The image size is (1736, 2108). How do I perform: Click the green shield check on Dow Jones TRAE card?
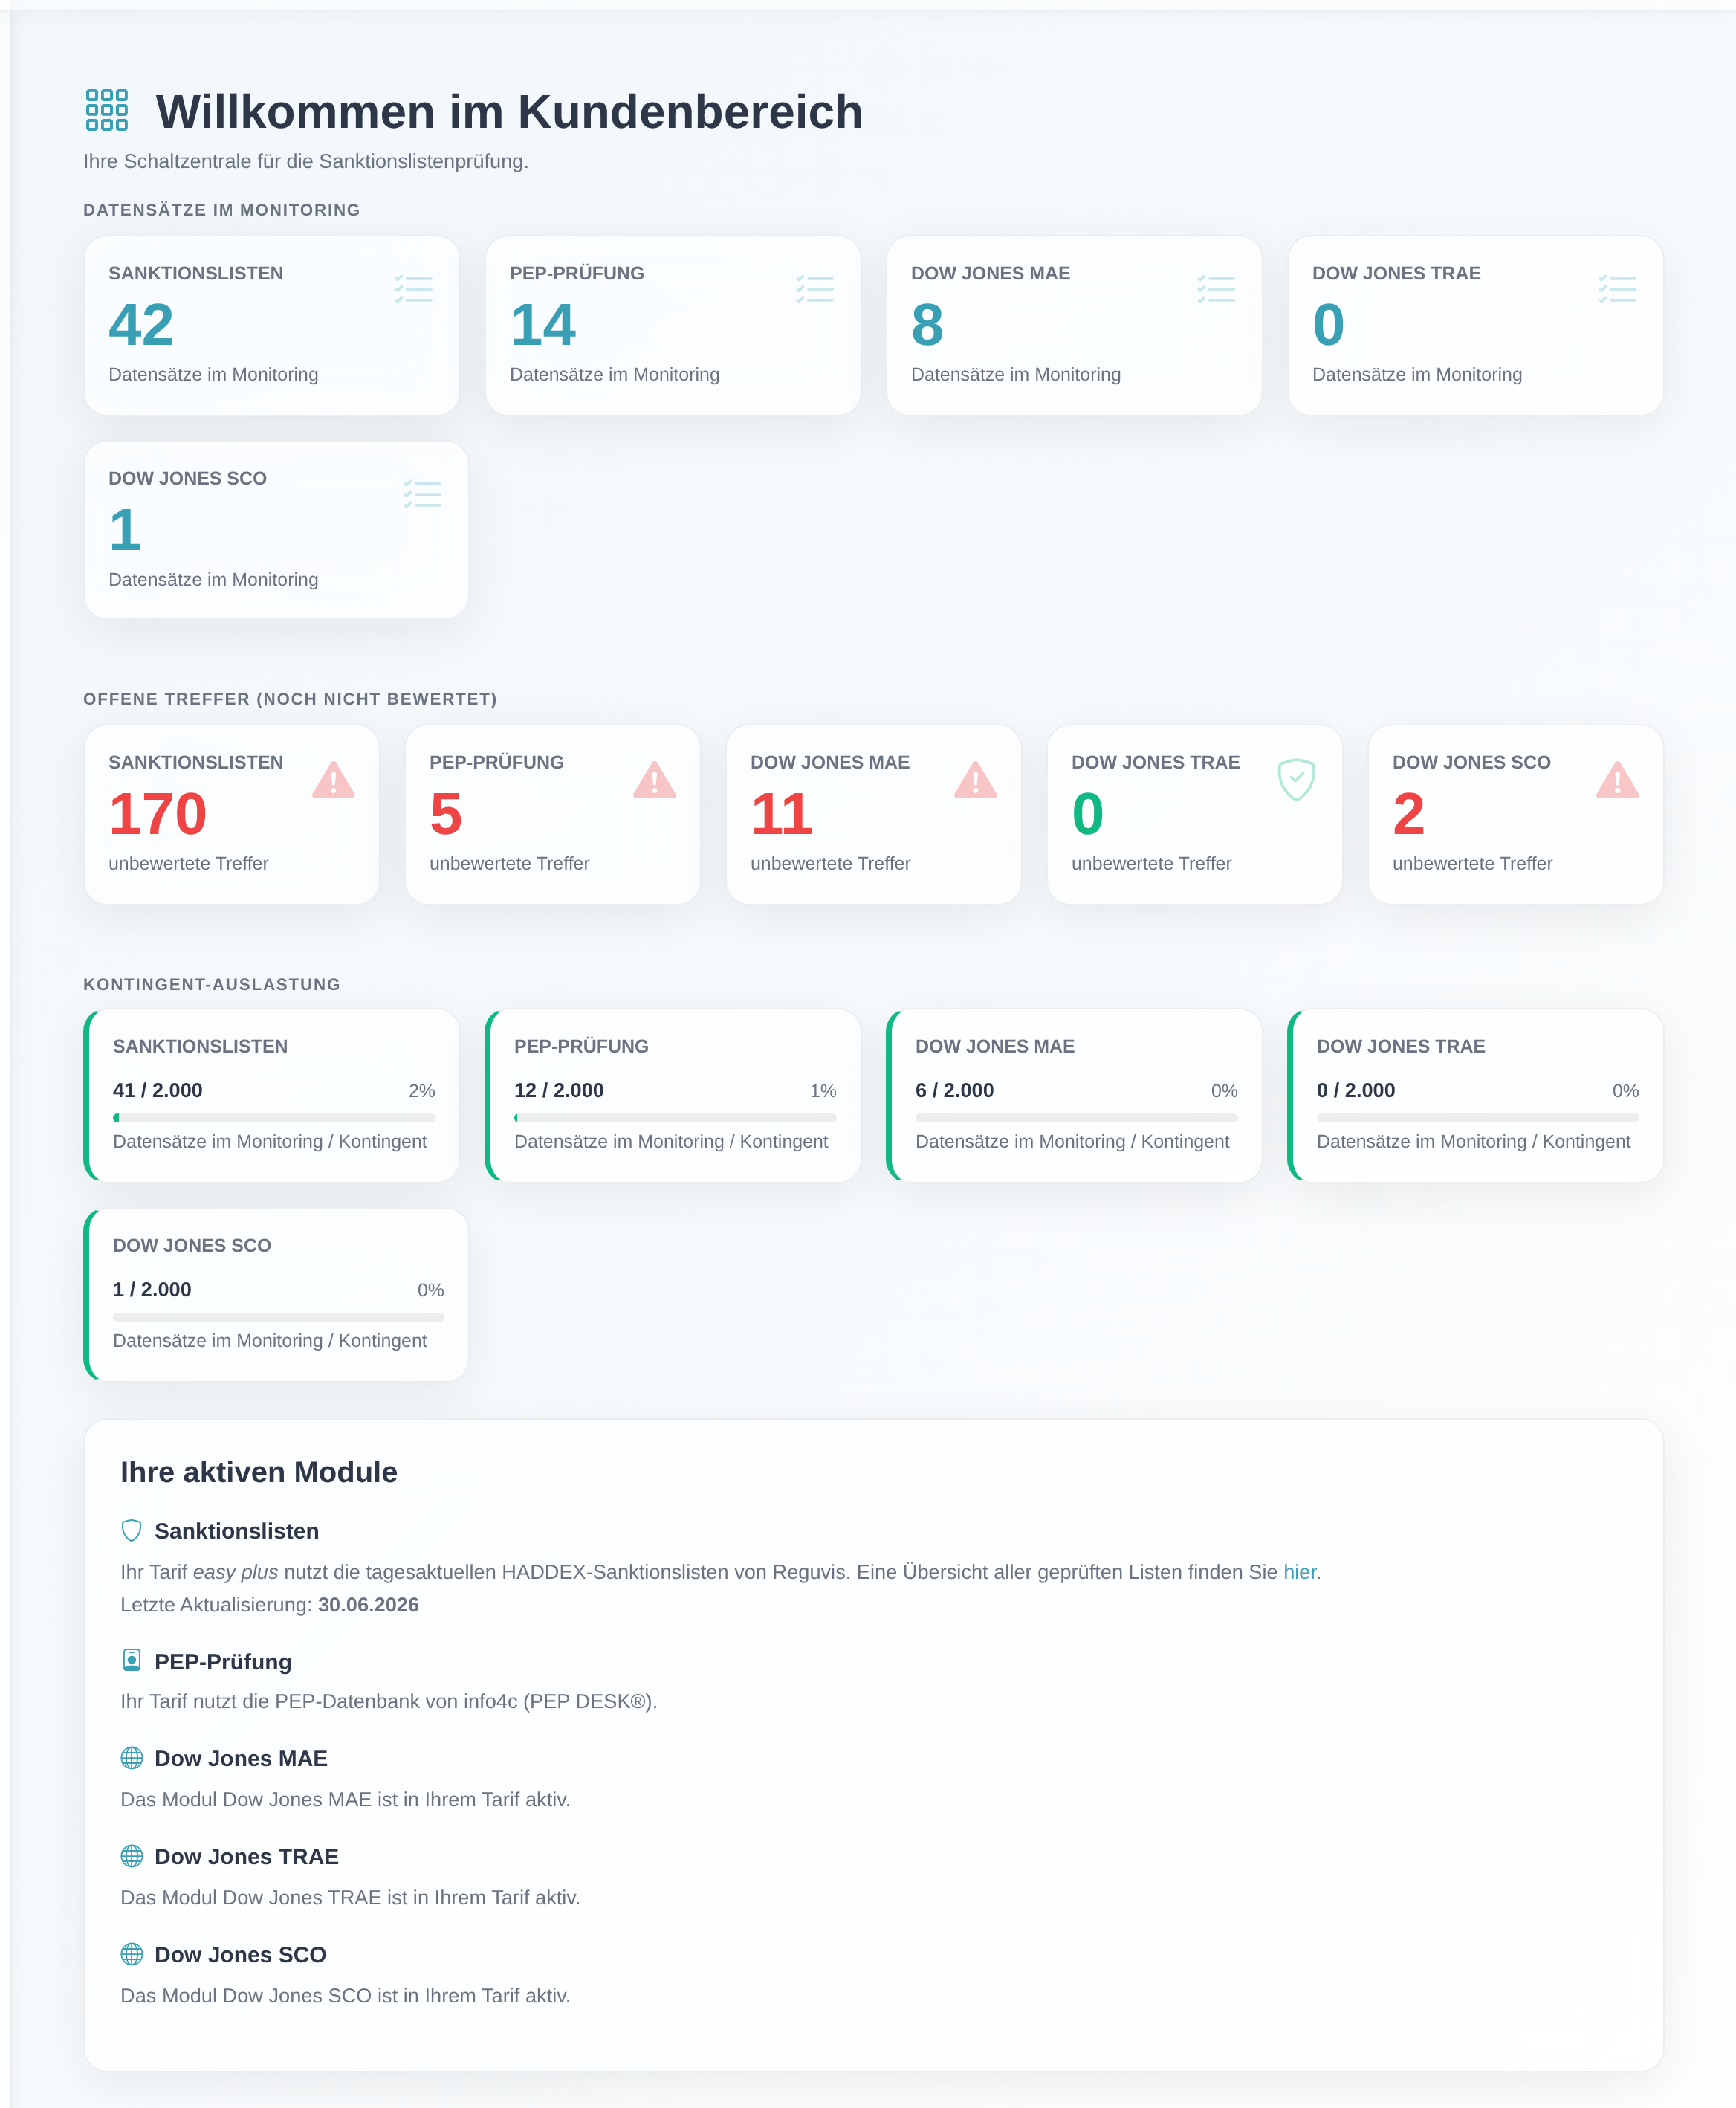(x=1296, y=779)
